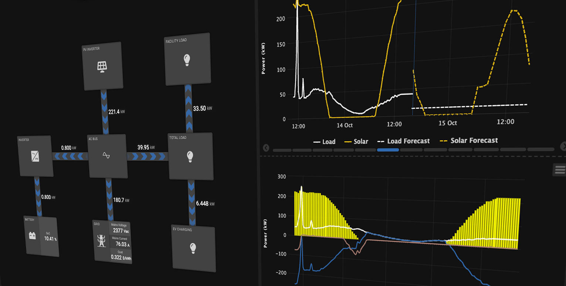Toggle the Load series in chart legend
The width and height of the screenshot is (566, 286).
click(x=324, y=142)
